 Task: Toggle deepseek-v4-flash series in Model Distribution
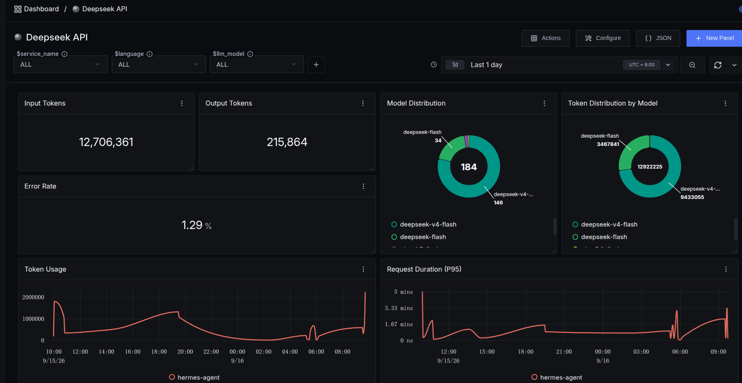pyautogui.click(x=423, y=224)
